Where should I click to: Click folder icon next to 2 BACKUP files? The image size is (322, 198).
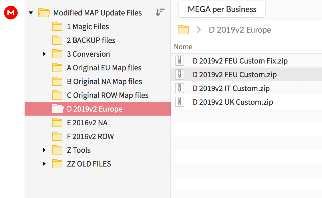(57, 40)
